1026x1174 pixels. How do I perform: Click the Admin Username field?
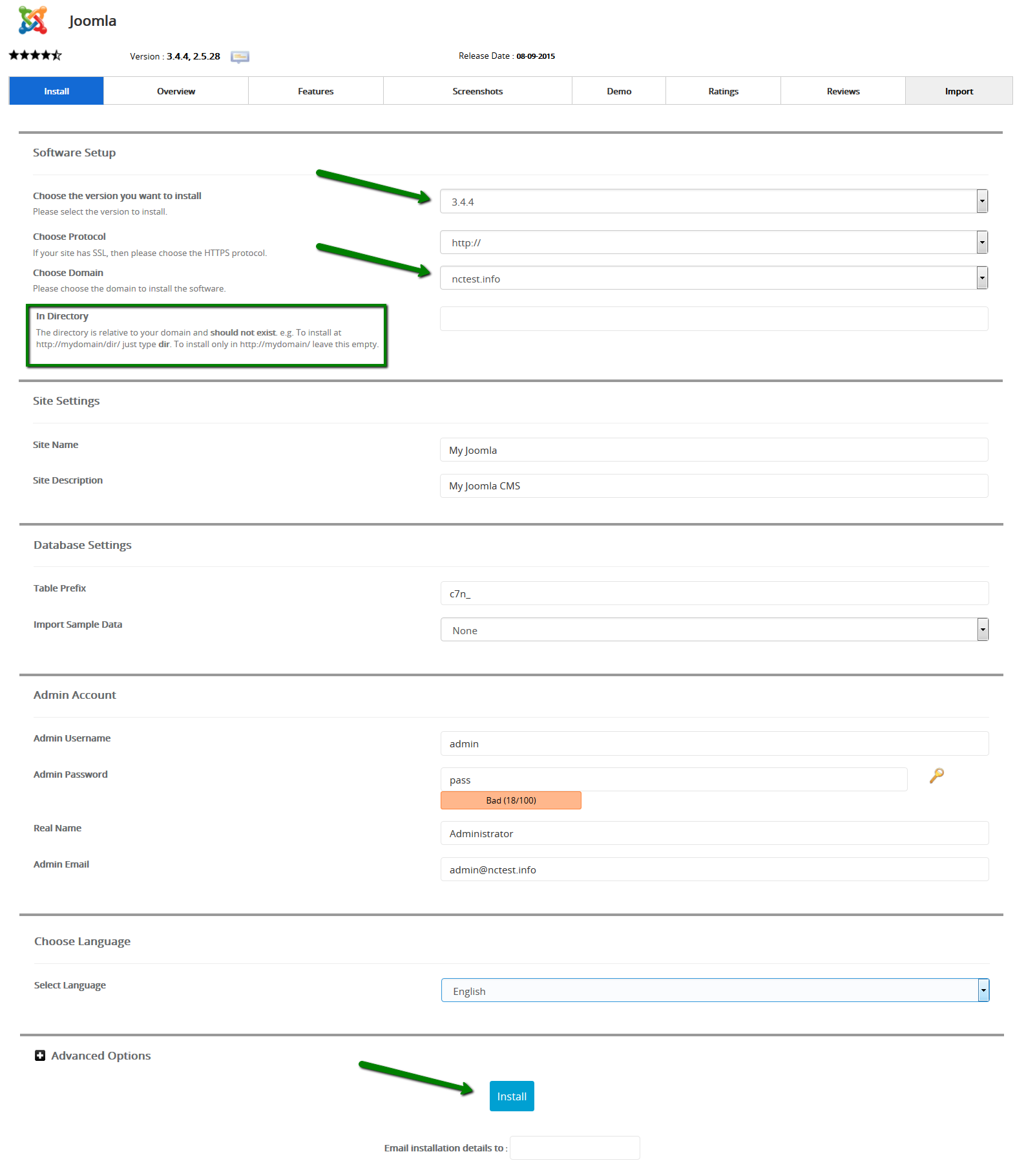[715, 743]
